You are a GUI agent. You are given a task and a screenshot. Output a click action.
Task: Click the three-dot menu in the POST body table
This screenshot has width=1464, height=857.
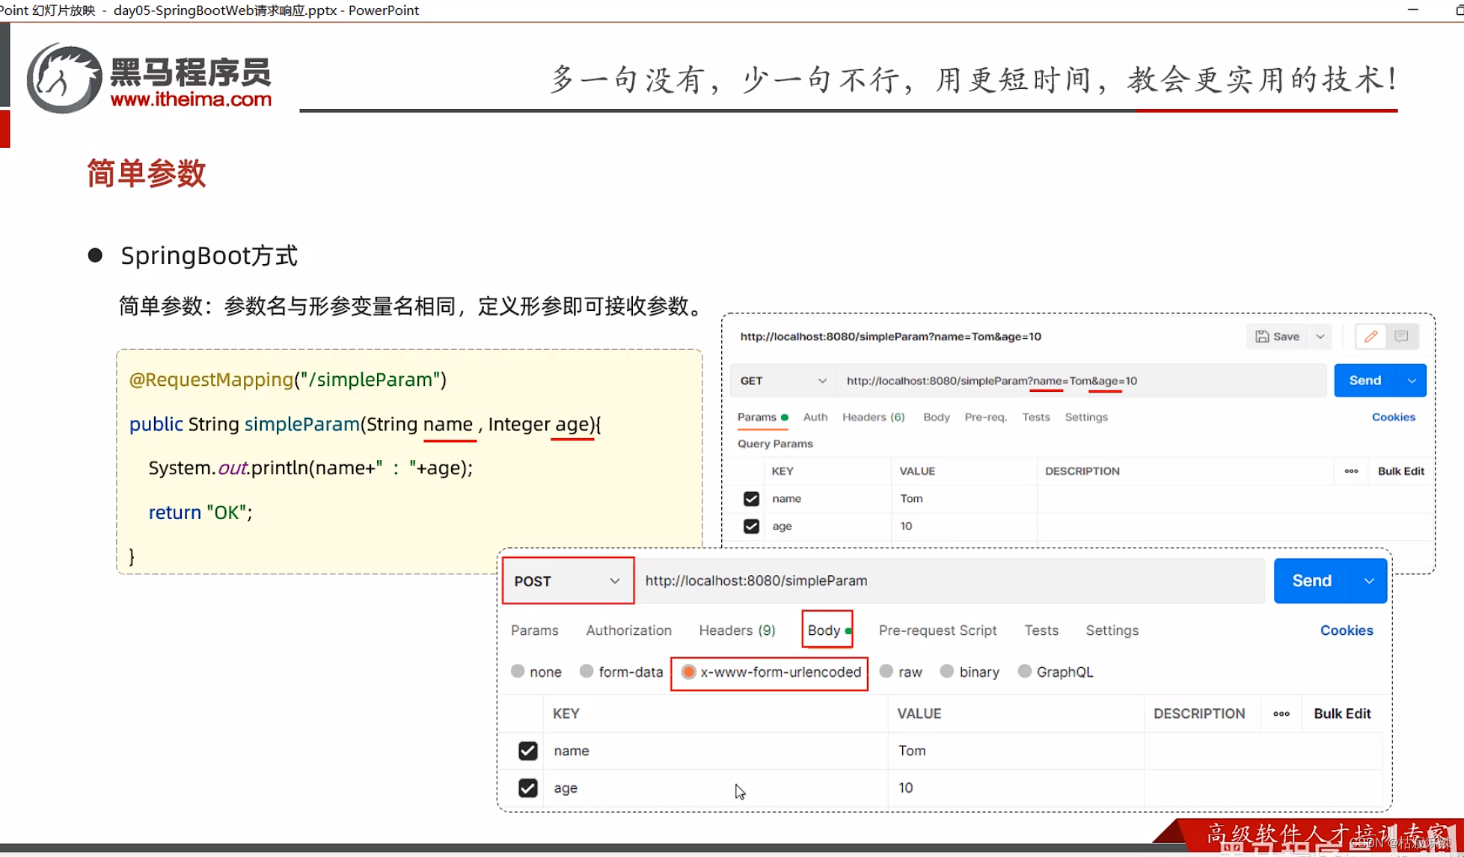1281,713
